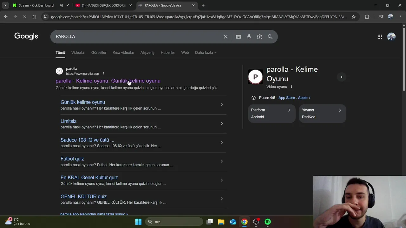Open Outlook from the taskbar
The image size is (406, 228).
click(233, 222)
